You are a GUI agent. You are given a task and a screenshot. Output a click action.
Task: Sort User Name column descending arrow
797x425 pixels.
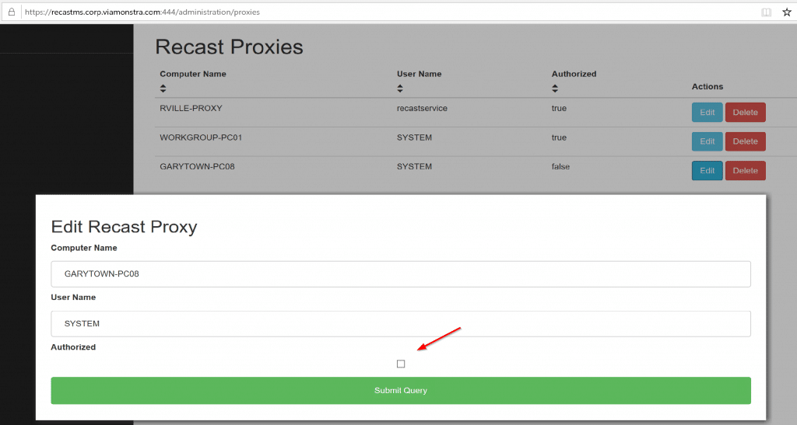click(x=400, y=91)
